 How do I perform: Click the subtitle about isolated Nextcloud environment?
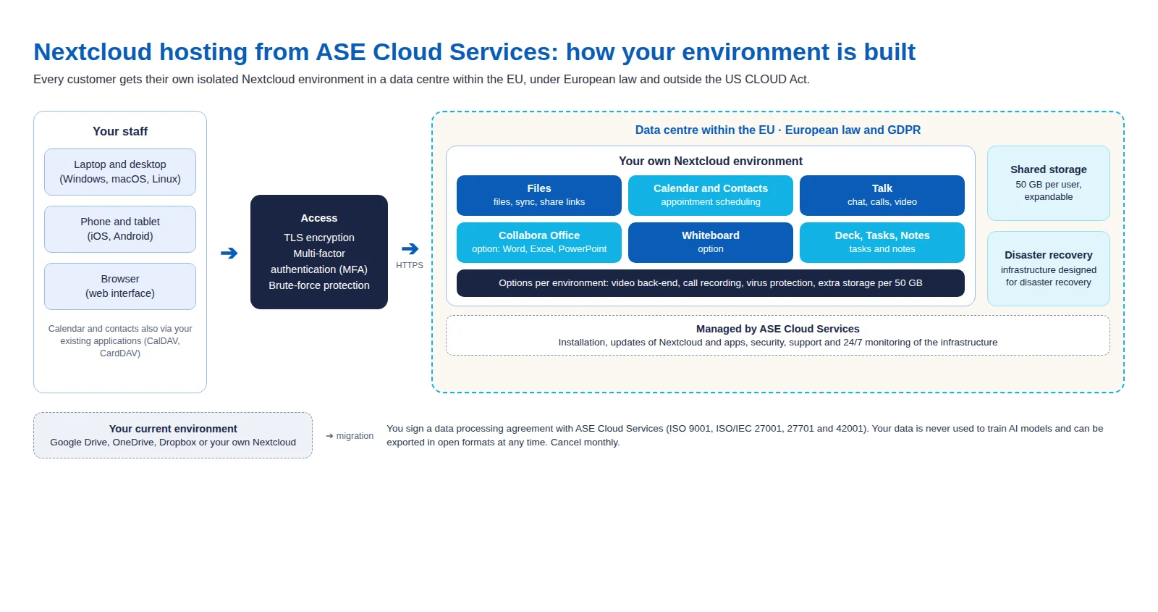(421, 80)
